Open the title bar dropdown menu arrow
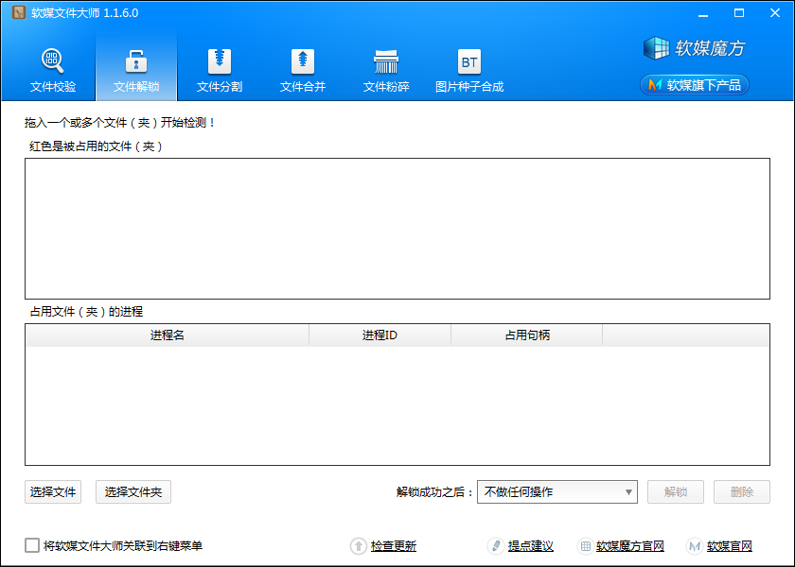 click(x=702, y=13)
